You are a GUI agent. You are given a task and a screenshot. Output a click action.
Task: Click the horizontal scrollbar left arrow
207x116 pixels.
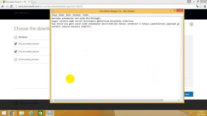(52, 100)
